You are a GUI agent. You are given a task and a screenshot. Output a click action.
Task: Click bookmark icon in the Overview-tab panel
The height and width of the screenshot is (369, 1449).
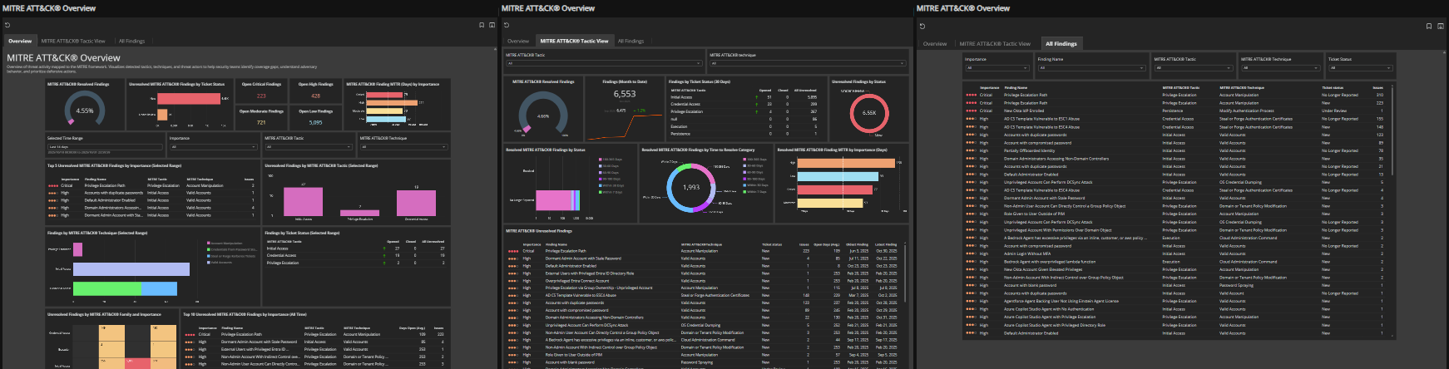482,25
